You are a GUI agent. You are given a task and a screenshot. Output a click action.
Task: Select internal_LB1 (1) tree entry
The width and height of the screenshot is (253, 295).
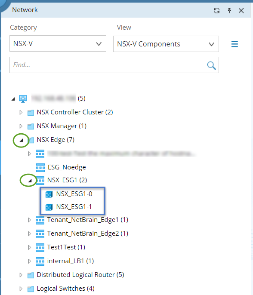pos(71,261)
